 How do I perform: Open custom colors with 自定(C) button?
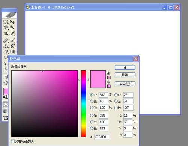coord(125,84)
